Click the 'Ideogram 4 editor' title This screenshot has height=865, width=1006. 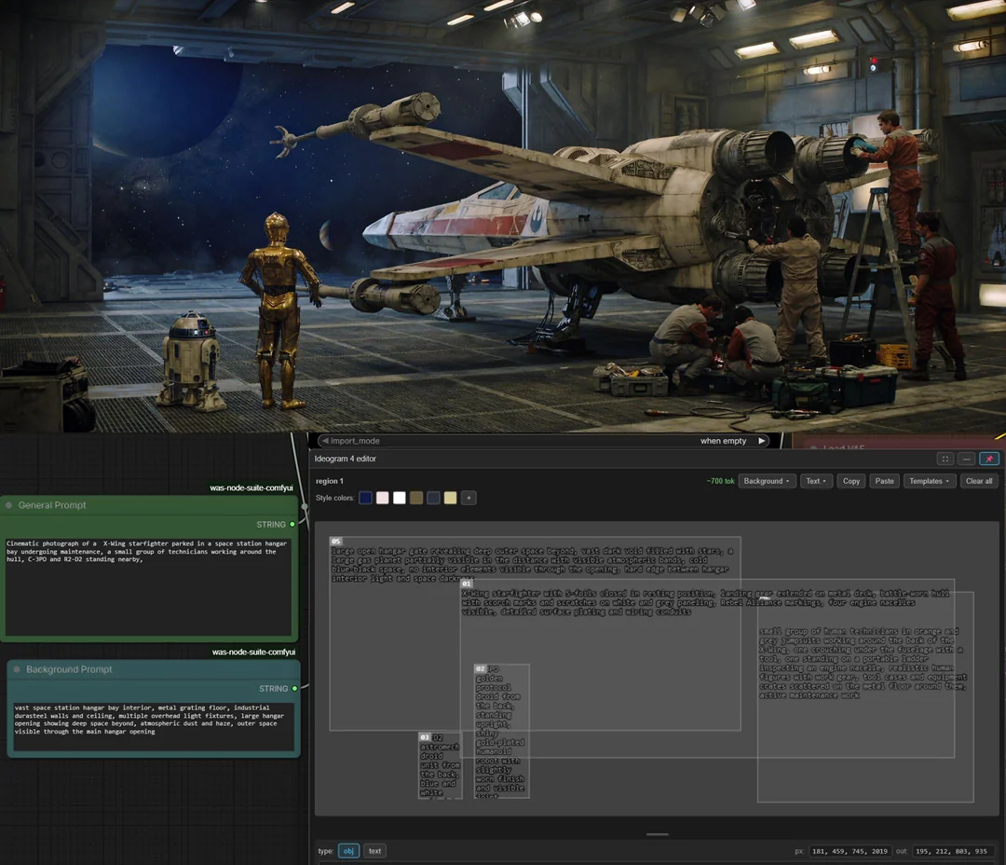pos(346,459)
